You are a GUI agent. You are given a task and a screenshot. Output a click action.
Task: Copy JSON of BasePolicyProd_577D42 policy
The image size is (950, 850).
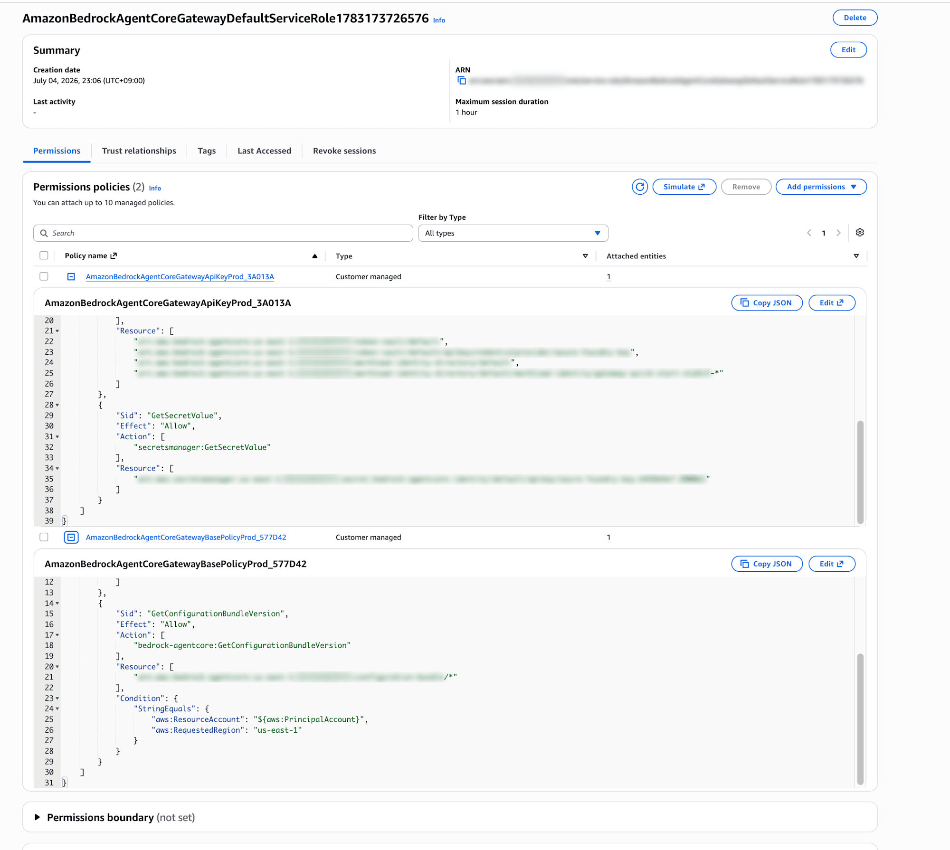[767, 564]
